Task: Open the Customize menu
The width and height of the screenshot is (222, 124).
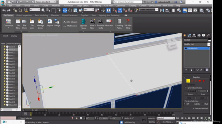Action: click(120, 6)
